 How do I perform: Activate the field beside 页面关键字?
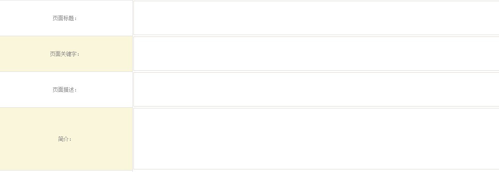click(316, 54)
